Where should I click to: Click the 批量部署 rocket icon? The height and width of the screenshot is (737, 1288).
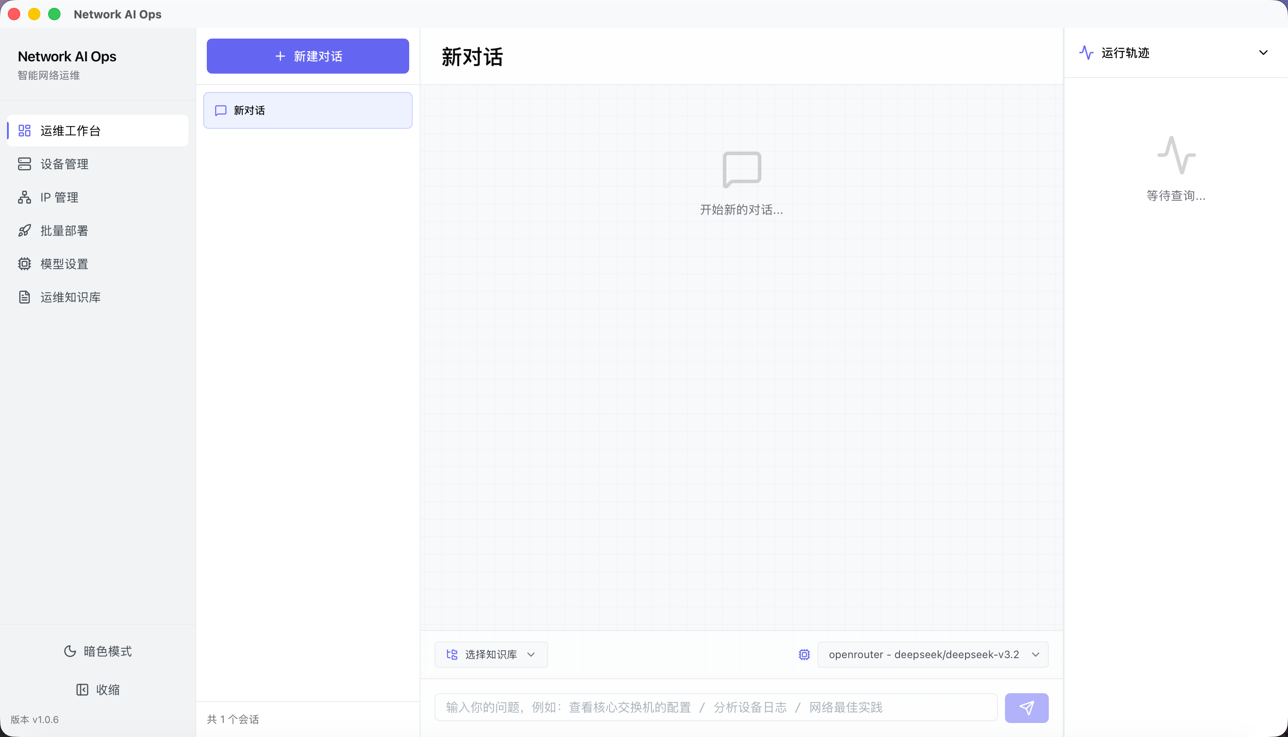[24, 231]
